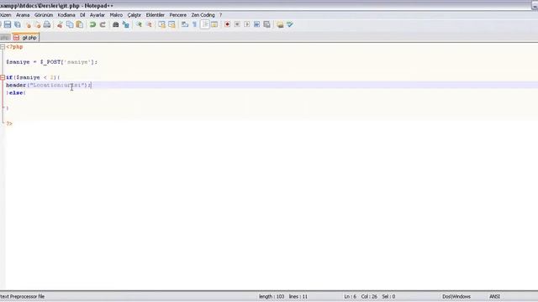Screen dimensions: 538x302
Task: Click the Close All documents icon
Action: 37,24
